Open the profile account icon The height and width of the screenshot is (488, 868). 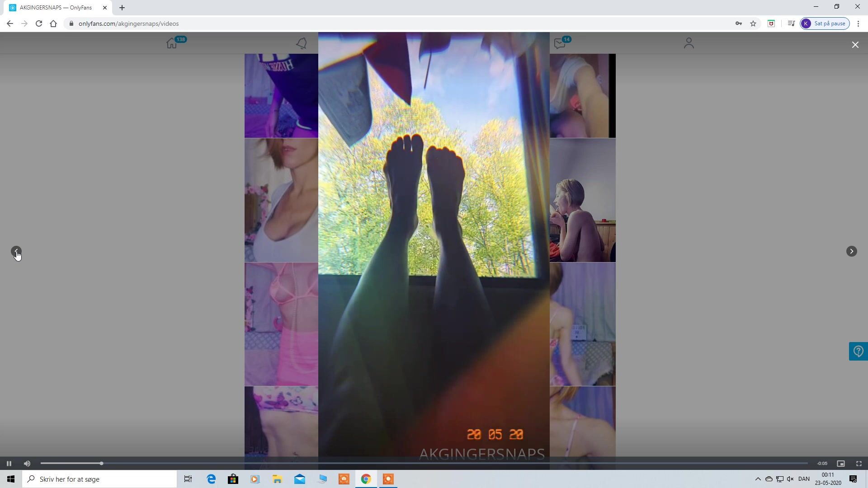point(689,43)
